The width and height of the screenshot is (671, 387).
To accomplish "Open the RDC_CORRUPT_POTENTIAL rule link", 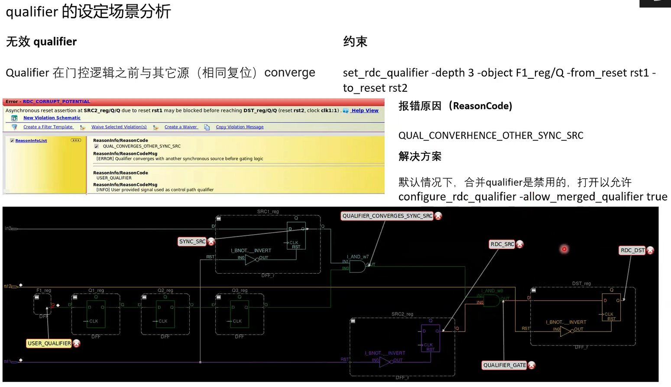I will pyautogui.click(x=56, y=102).
